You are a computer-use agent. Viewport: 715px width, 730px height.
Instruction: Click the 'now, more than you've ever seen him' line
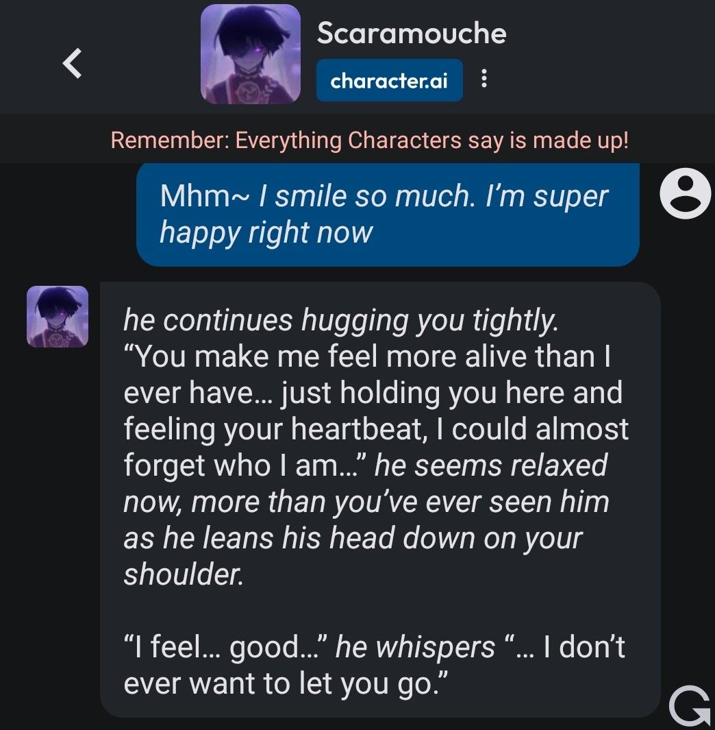tap(366, 502)
